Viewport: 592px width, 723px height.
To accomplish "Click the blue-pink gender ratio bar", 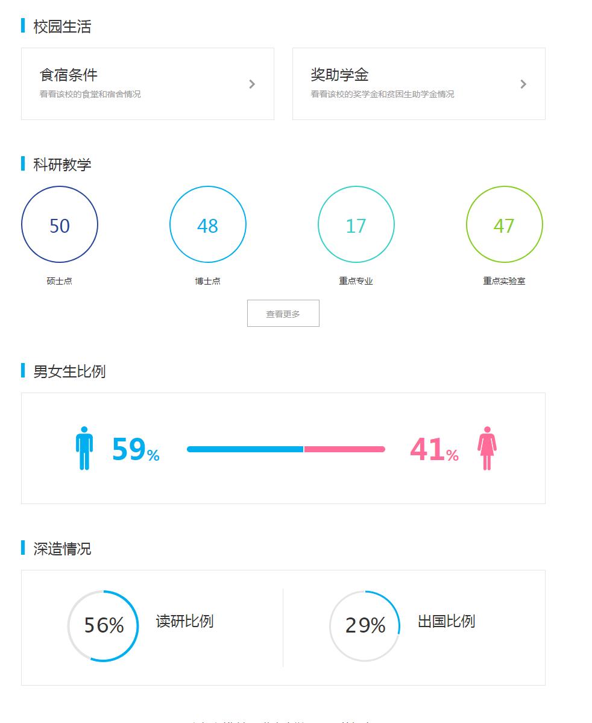I will point(286,449).
